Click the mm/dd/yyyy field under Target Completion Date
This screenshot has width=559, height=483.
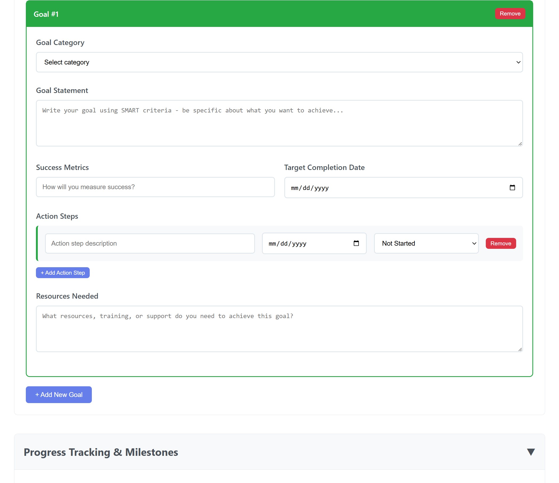pos(378,187)
